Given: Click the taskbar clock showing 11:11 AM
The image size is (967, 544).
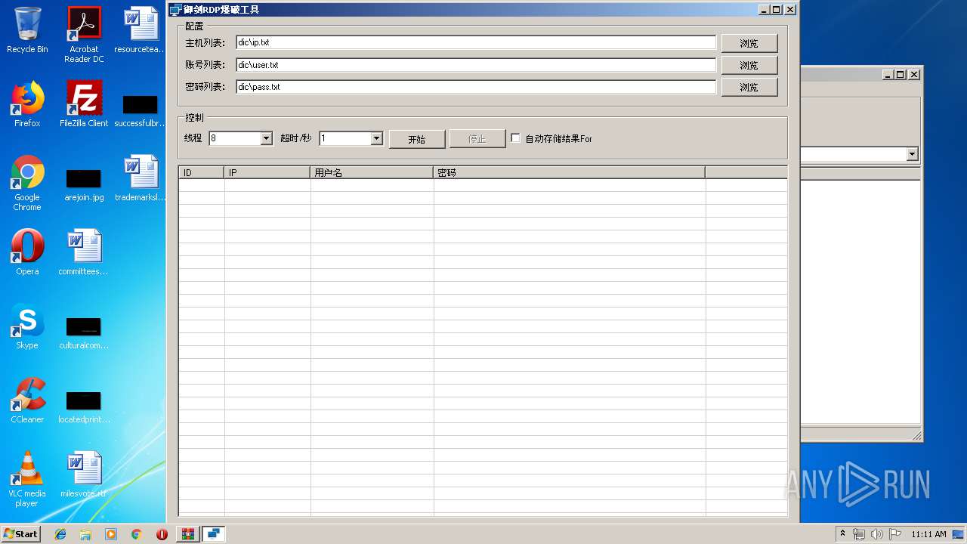Looking at the screenshot, I should click(x=928, y=534).
